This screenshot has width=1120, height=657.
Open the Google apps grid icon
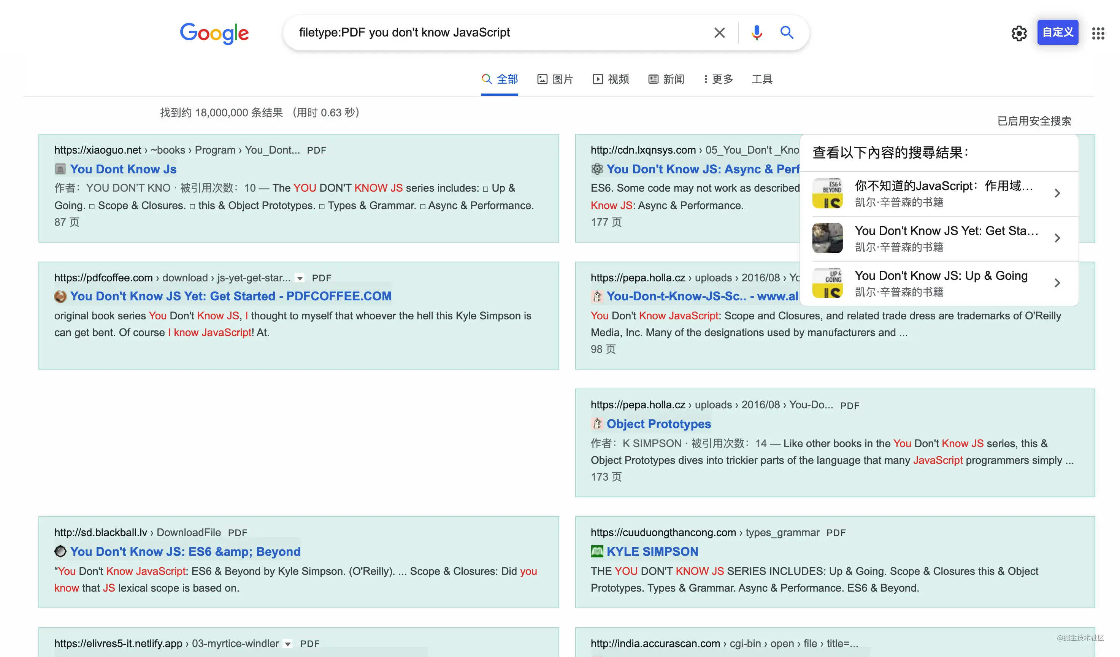point(1098,33)
